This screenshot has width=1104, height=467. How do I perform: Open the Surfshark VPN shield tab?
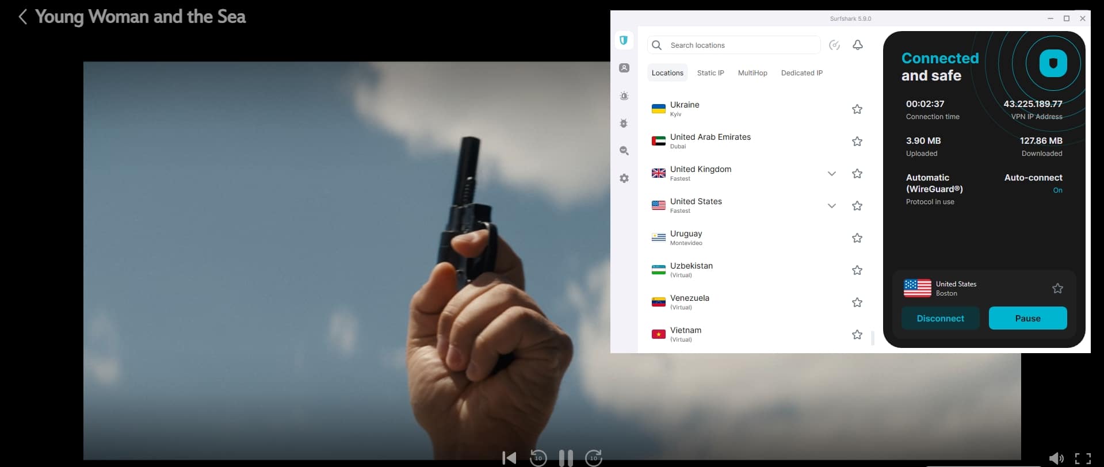coord(624,40)
